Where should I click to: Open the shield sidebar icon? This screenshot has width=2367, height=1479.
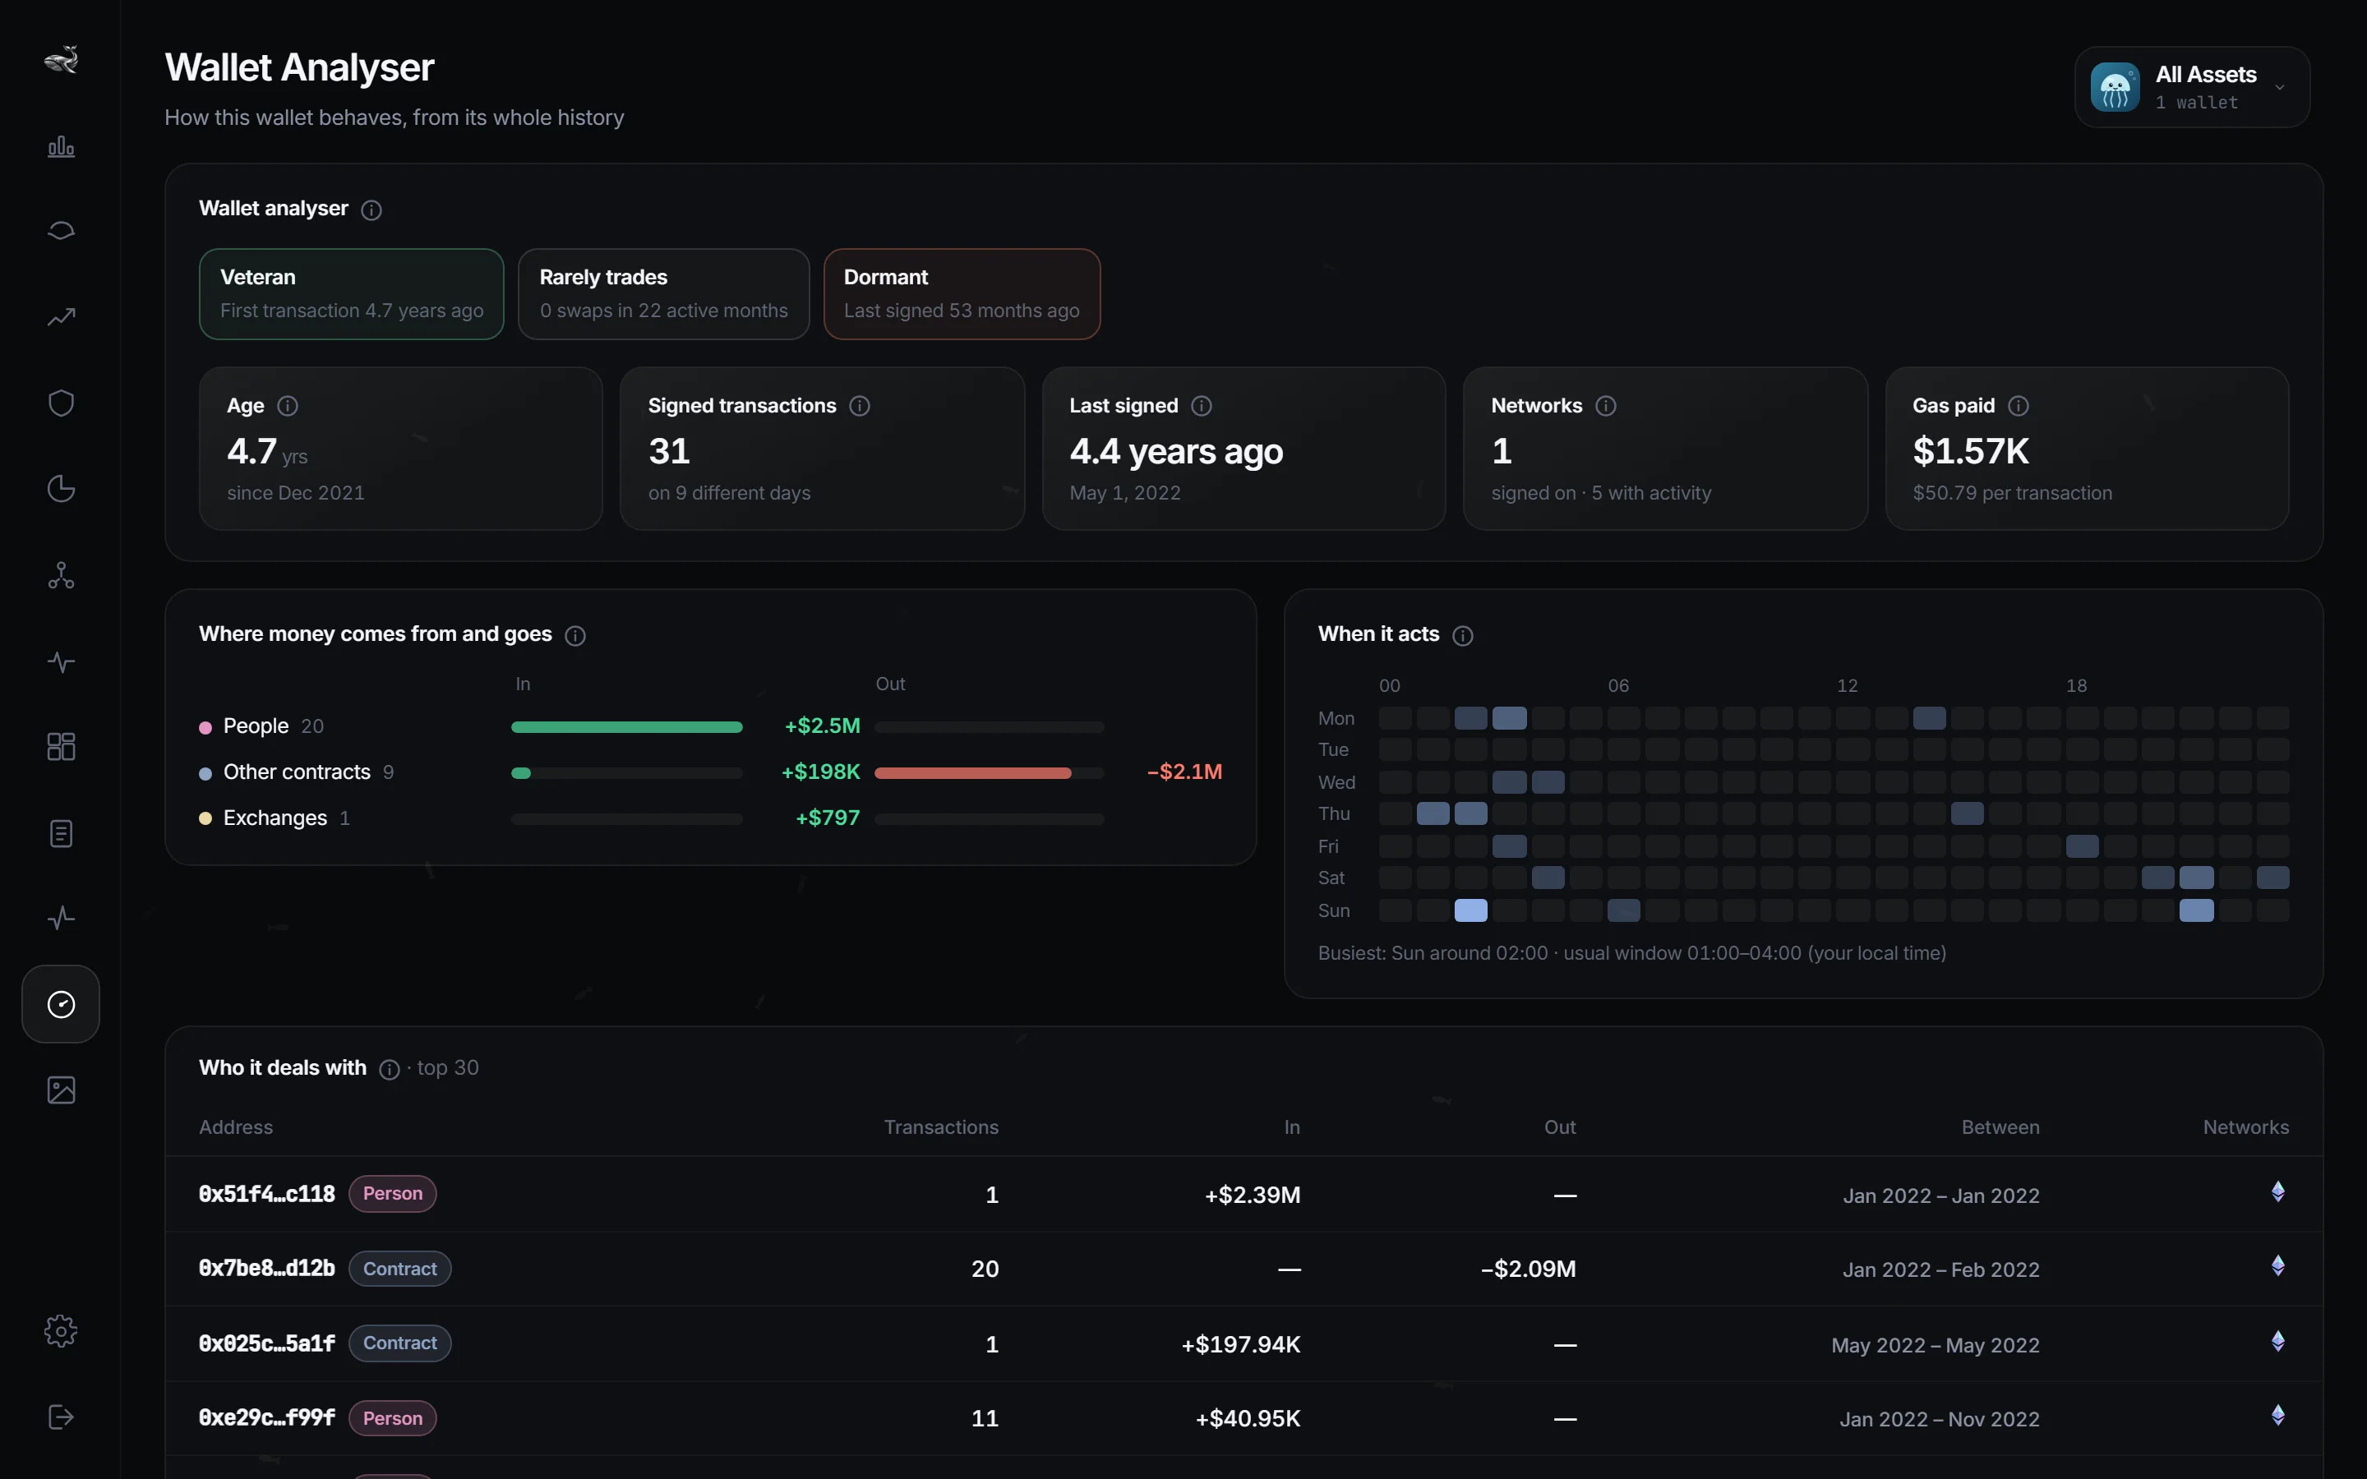(x=61, y=403)
